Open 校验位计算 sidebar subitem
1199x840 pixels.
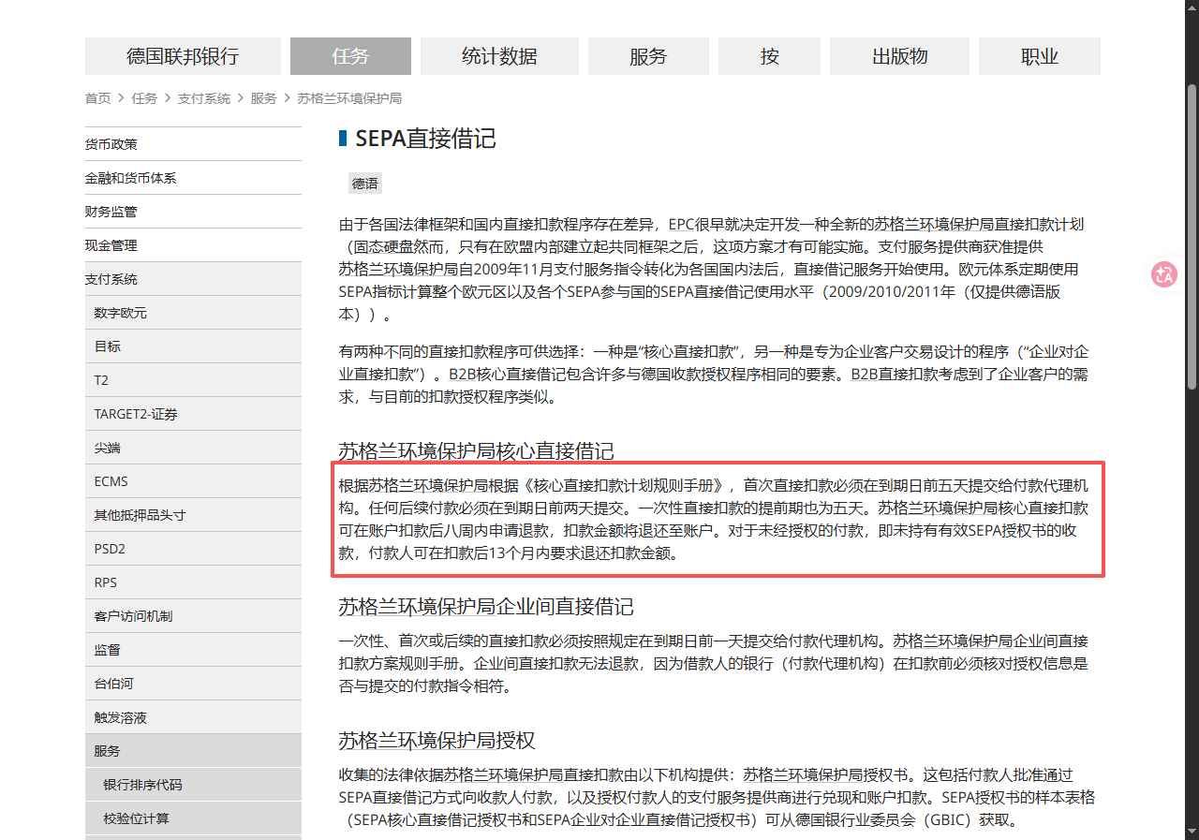[x=193, y=818]
